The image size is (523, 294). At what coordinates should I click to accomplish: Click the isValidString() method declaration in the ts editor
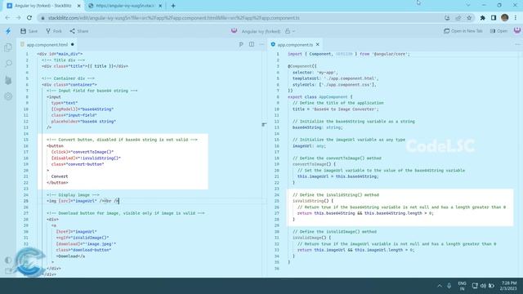[313, 201]
